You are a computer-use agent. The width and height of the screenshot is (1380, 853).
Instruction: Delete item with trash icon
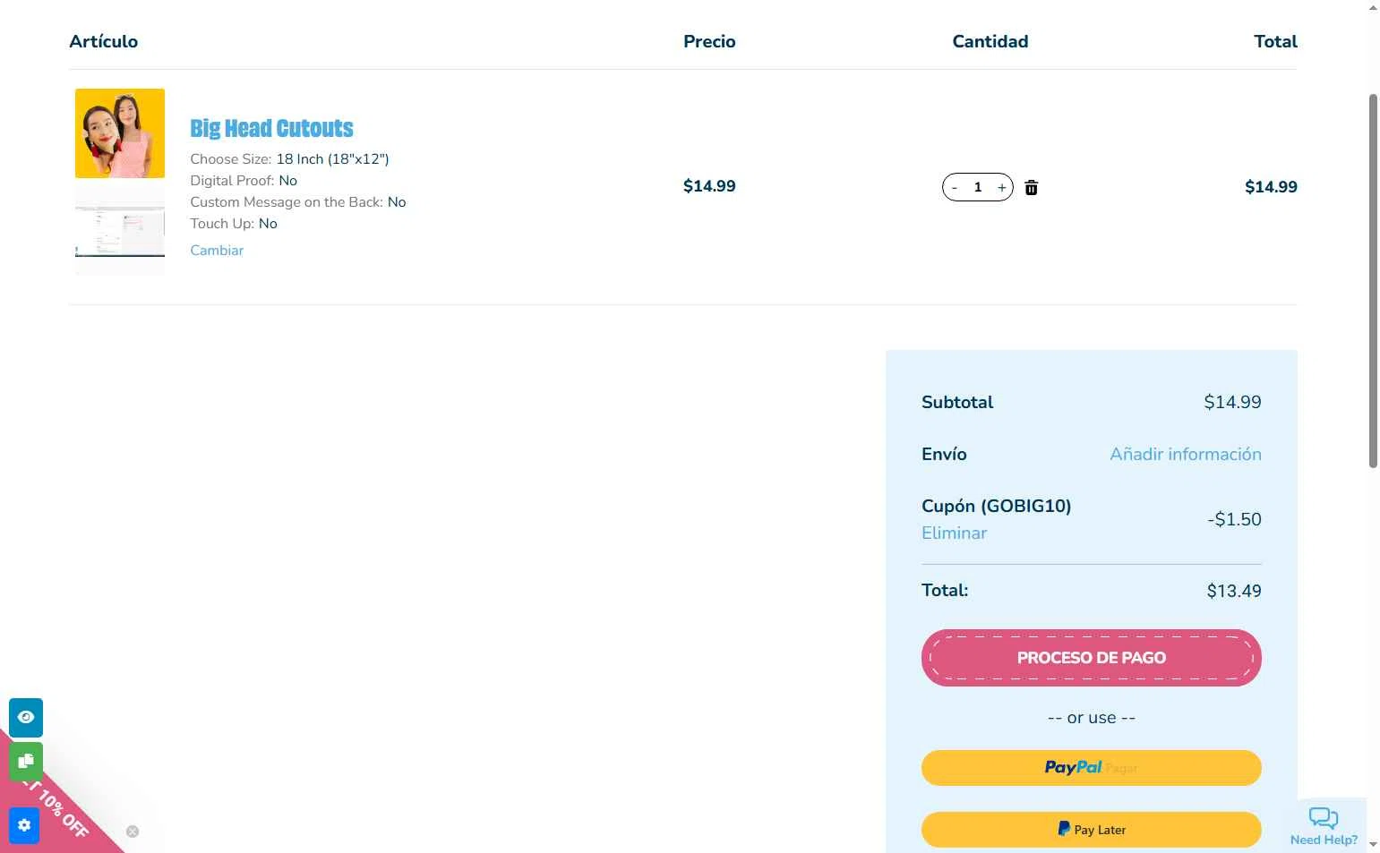(x=1031, y=187)
